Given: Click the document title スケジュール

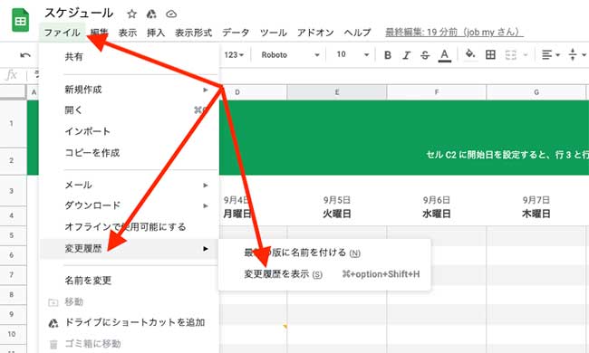Looking at the screenshot, I should [79, 14].
